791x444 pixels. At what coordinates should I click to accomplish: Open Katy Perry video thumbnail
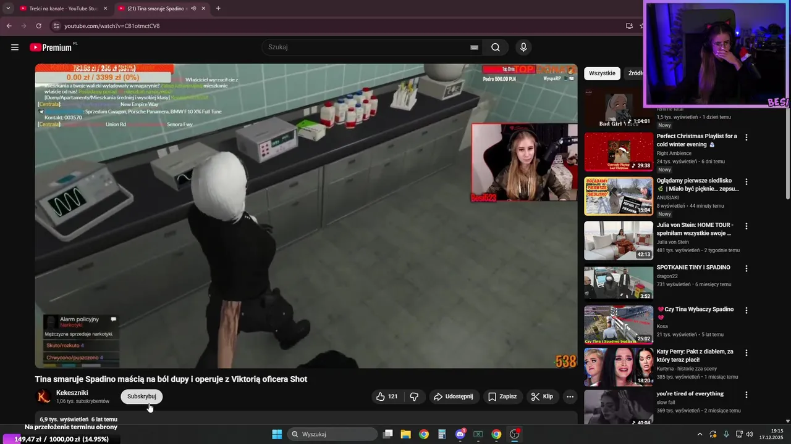[x=619, y=367]
